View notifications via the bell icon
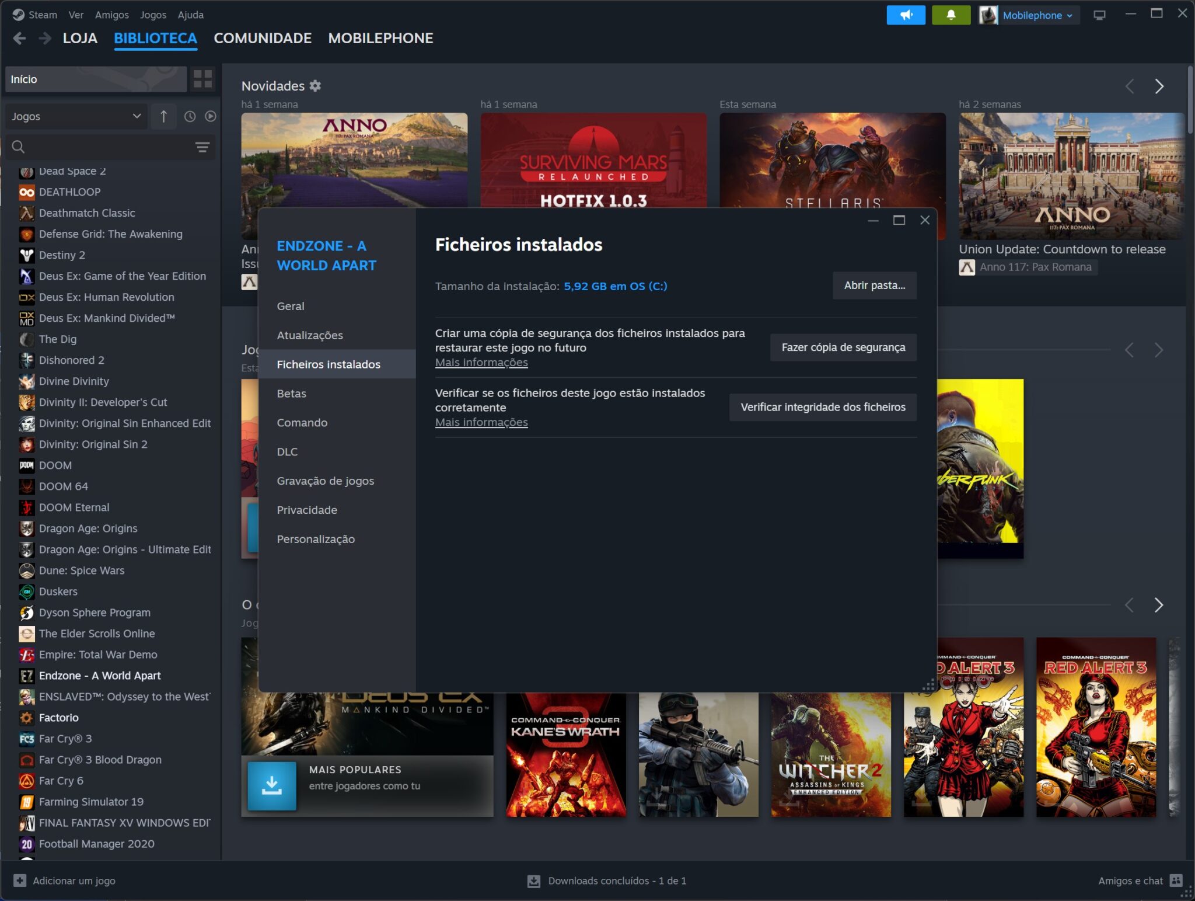The width and height of the screenshot is (1195, 901). [x=951, y=15]
